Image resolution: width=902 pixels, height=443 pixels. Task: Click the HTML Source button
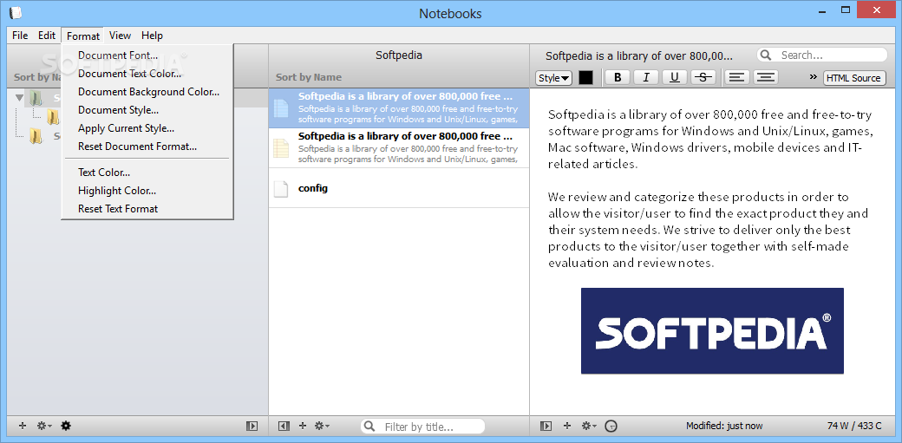853,78
